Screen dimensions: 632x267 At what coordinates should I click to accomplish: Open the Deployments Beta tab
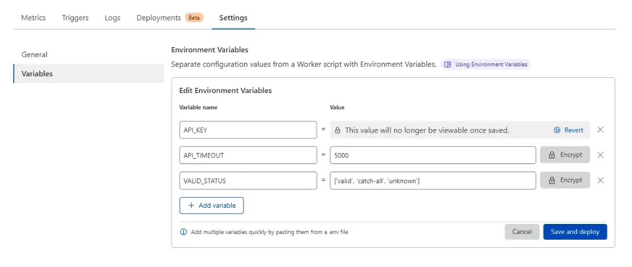point(170,18)
